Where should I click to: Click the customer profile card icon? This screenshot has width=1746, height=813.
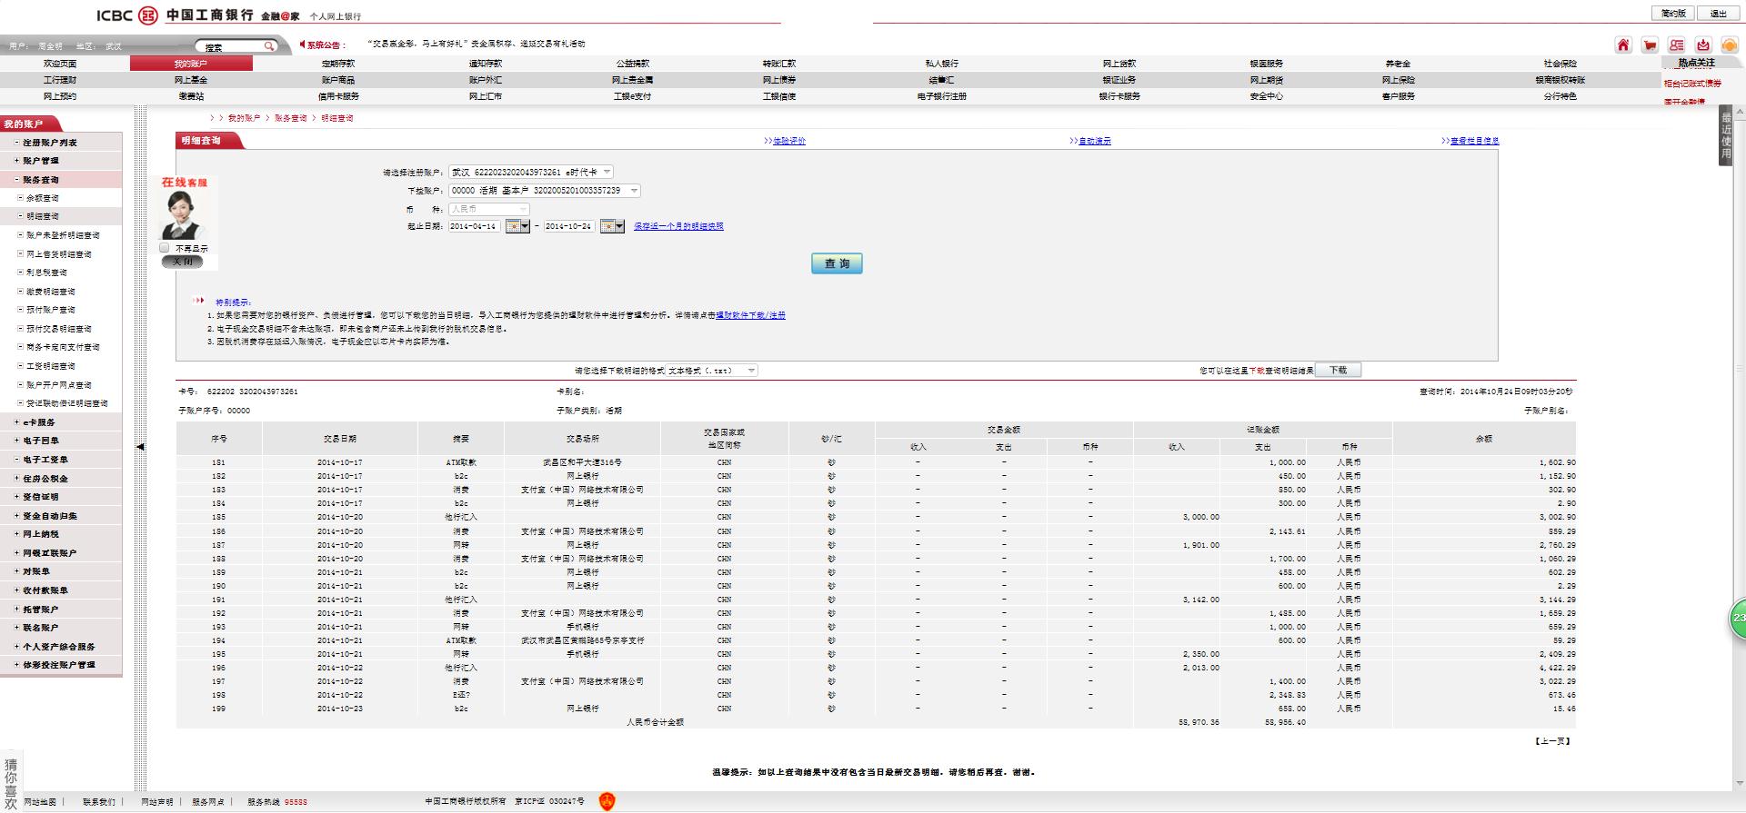[1677, 45]
